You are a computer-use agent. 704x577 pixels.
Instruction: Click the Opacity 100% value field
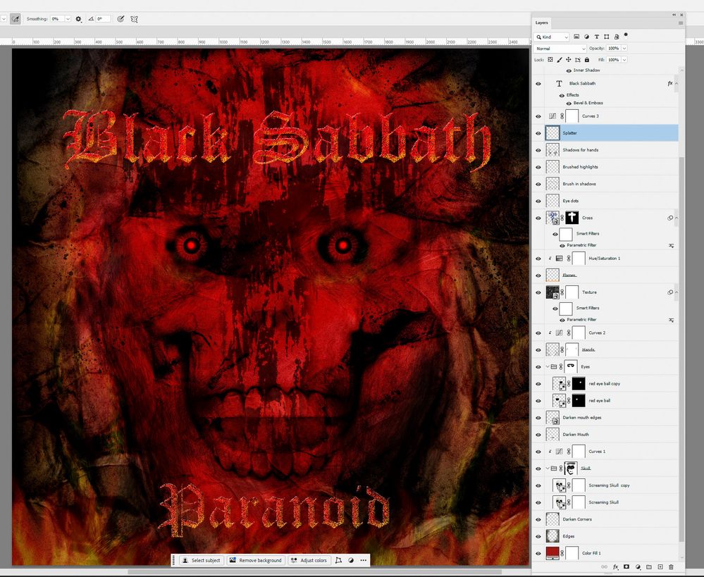coord(613,49)
